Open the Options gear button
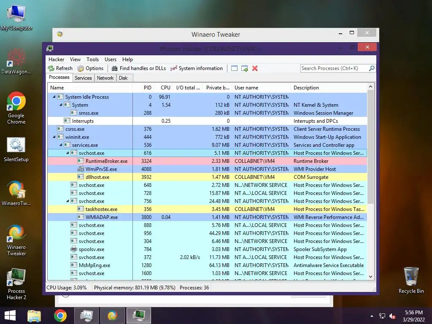The width and height of the screenshot is (432, 324). [90, 68]
